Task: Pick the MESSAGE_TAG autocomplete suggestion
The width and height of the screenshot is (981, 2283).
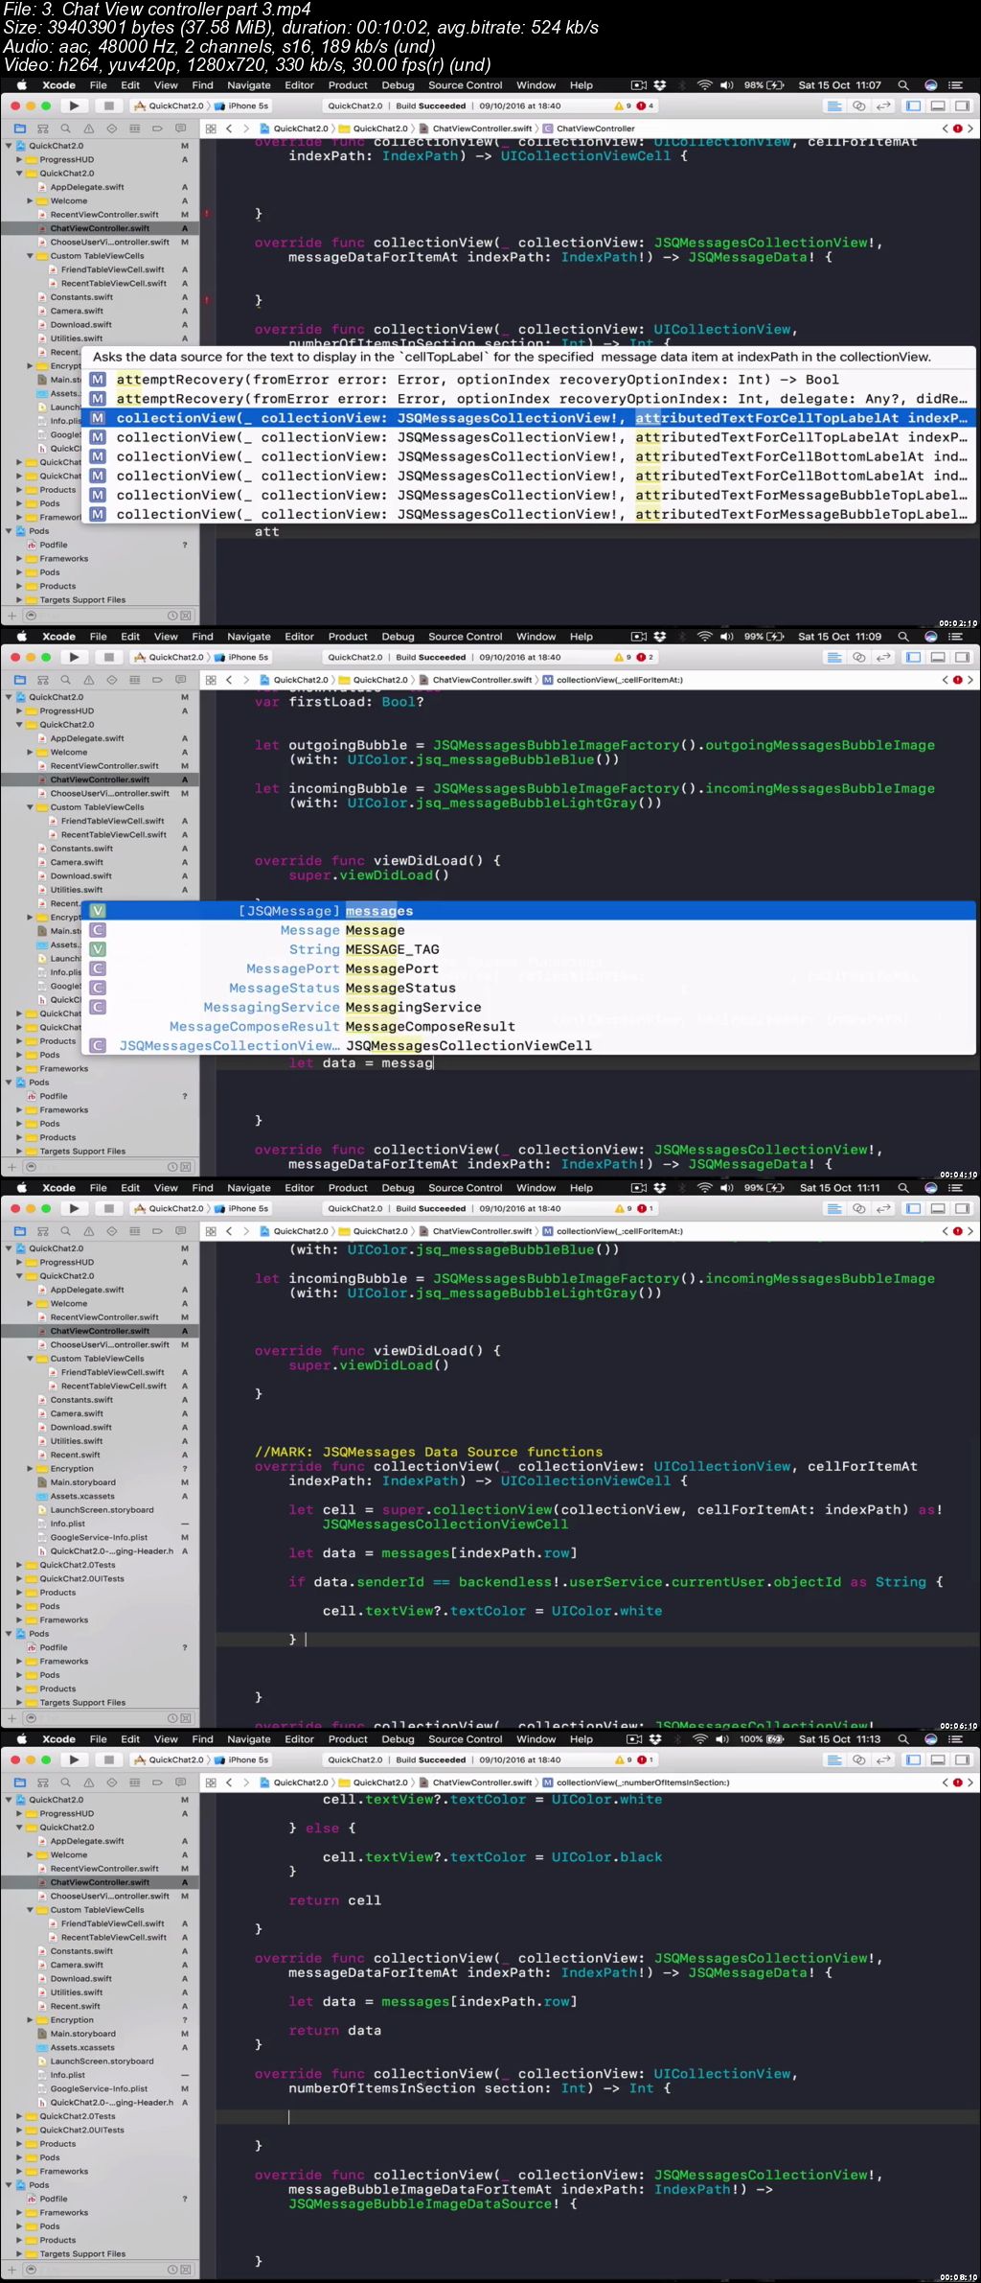Action: pos(529,949)
